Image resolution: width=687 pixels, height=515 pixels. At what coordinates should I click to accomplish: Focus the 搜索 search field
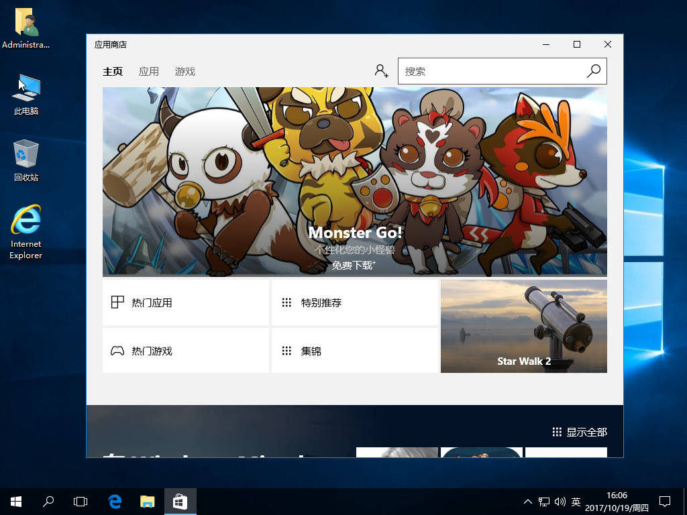pyautogui.click(x=502, y=71)
